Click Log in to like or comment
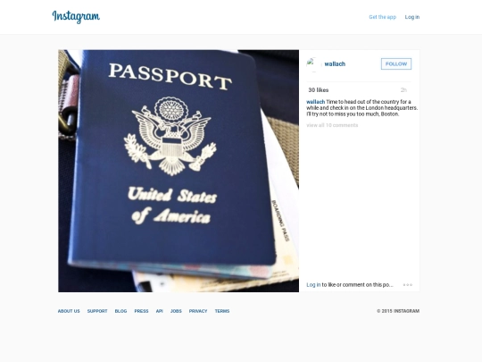Image resolution: width=482 pixels, height=362 pixels. pyautogui.click(x=313, y=285)
